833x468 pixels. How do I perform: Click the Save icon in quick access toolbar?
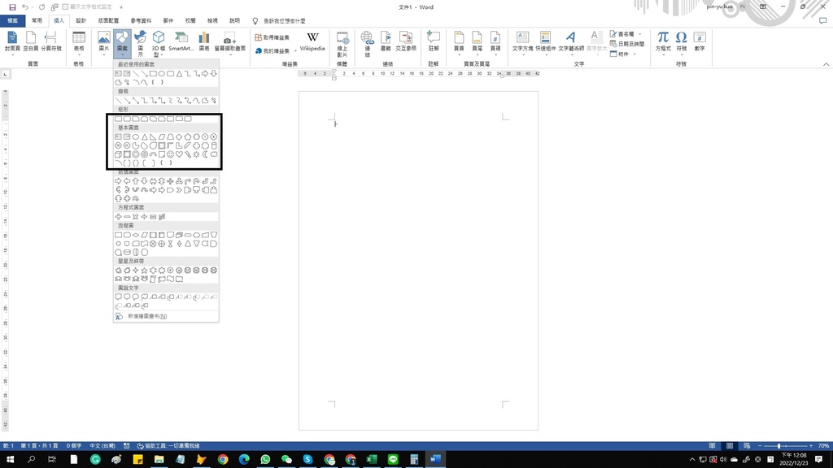[12, 6]
